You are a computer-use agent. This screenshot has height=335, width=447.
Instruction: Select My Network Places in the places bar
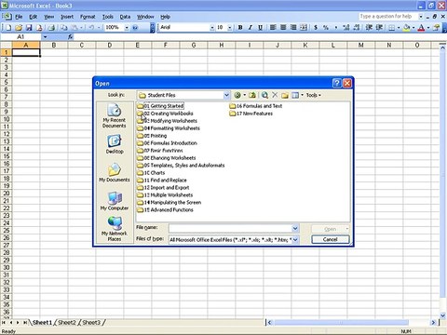(x=115, y=229)
